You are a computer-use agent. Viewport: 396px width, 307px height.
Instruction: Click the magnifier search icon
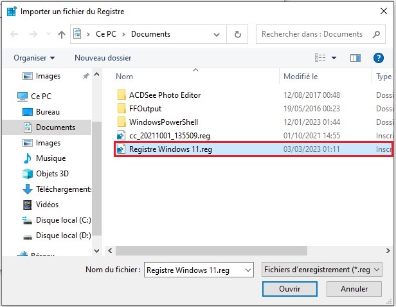tap(376, 34)
